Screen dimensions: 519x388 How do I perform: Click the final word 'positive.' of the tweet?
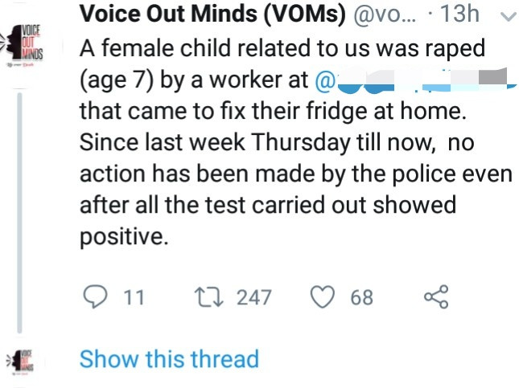125,237
